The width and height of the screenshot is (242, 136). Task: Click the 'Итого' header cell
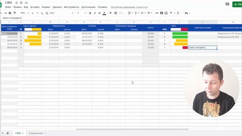click(150, 28)
